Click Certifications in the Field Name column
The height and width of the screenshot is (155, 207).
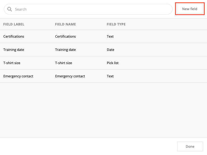pyautogui.click(x=65, y=36)
